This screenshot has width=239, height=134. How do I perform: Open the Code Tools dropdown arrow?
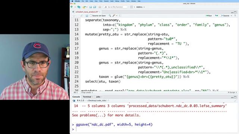click(x=117, y=16)
